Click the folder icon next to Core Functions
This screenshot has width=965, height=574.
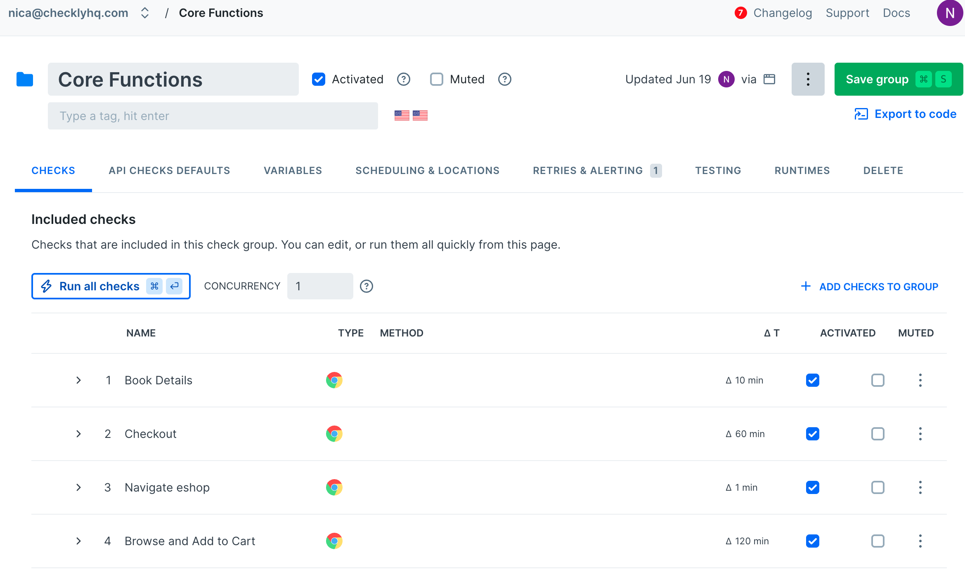point(24,79)
